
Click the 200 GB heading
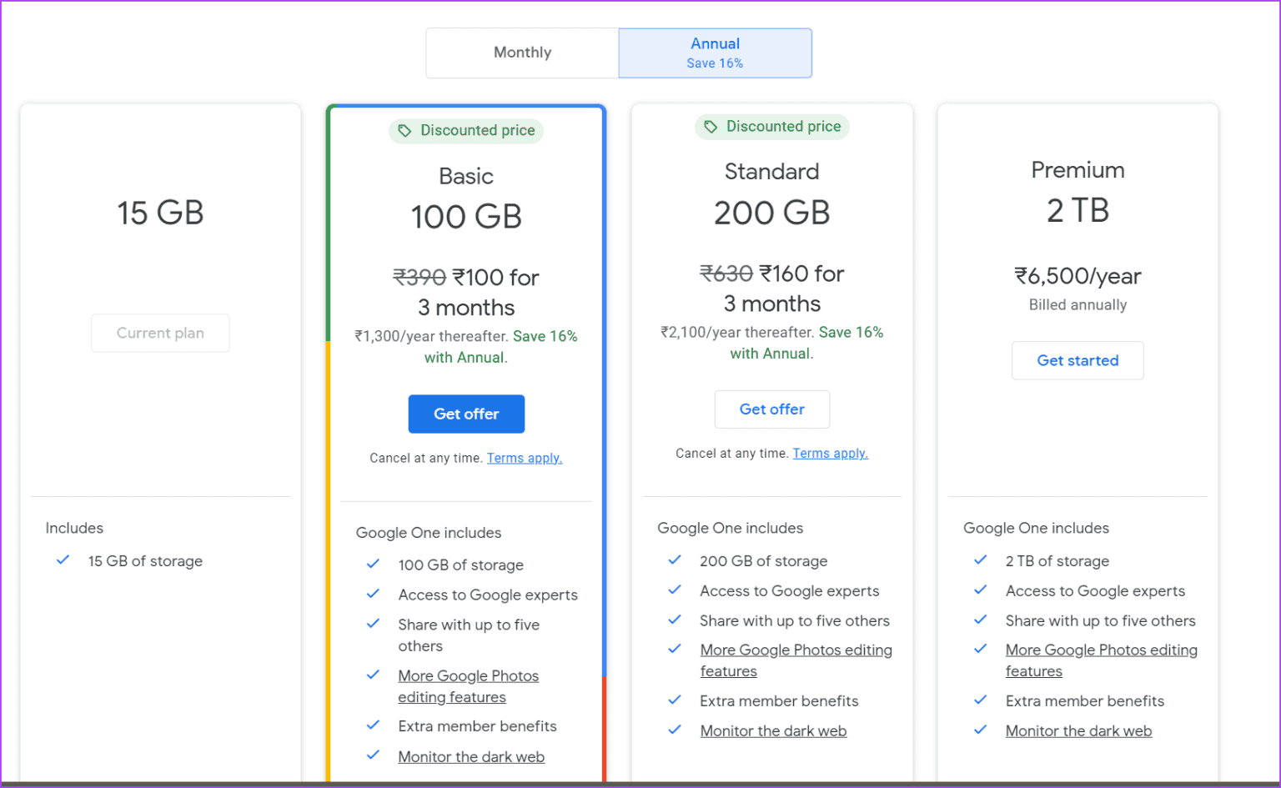pos(772,213)
